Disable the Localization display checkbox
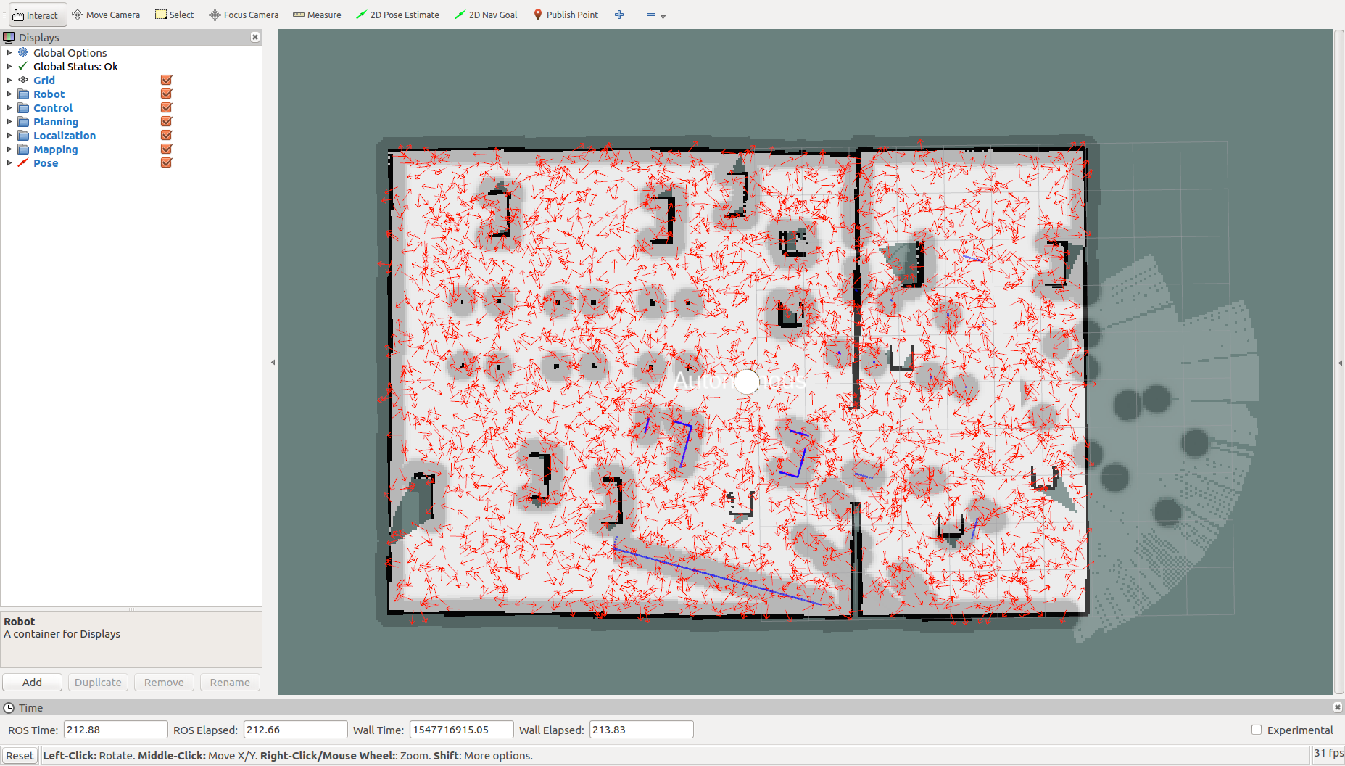 [x=166, y=135]
